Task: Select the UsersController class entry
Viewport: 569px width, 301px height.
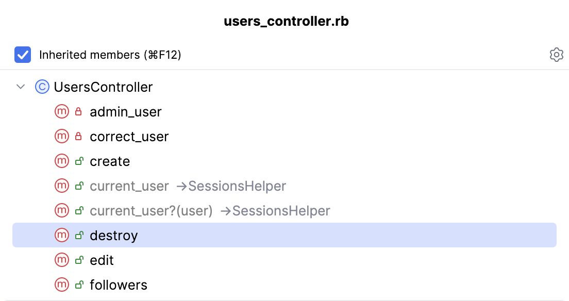Action: tap(103, 87)
